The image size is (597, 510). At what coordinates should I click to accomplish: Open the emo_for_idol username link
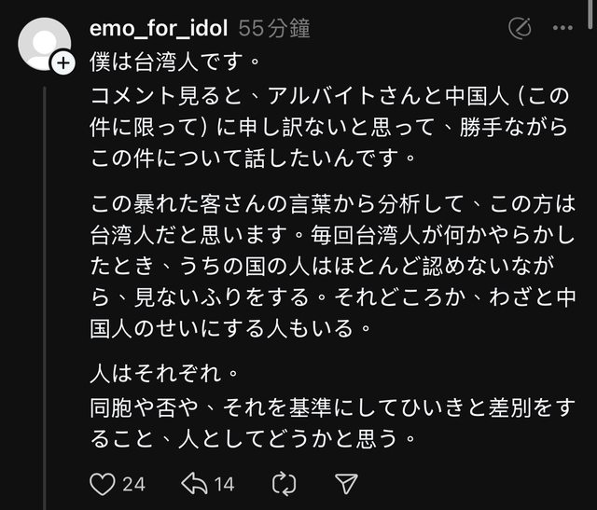159,29
